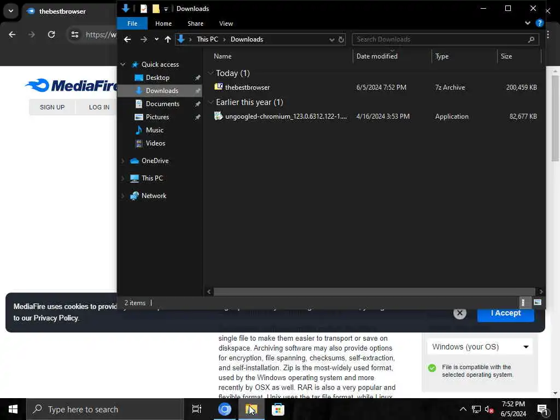Select OneDrive in navigation pane
Viewport: 560px width, 420px height.
pos(155,161)
